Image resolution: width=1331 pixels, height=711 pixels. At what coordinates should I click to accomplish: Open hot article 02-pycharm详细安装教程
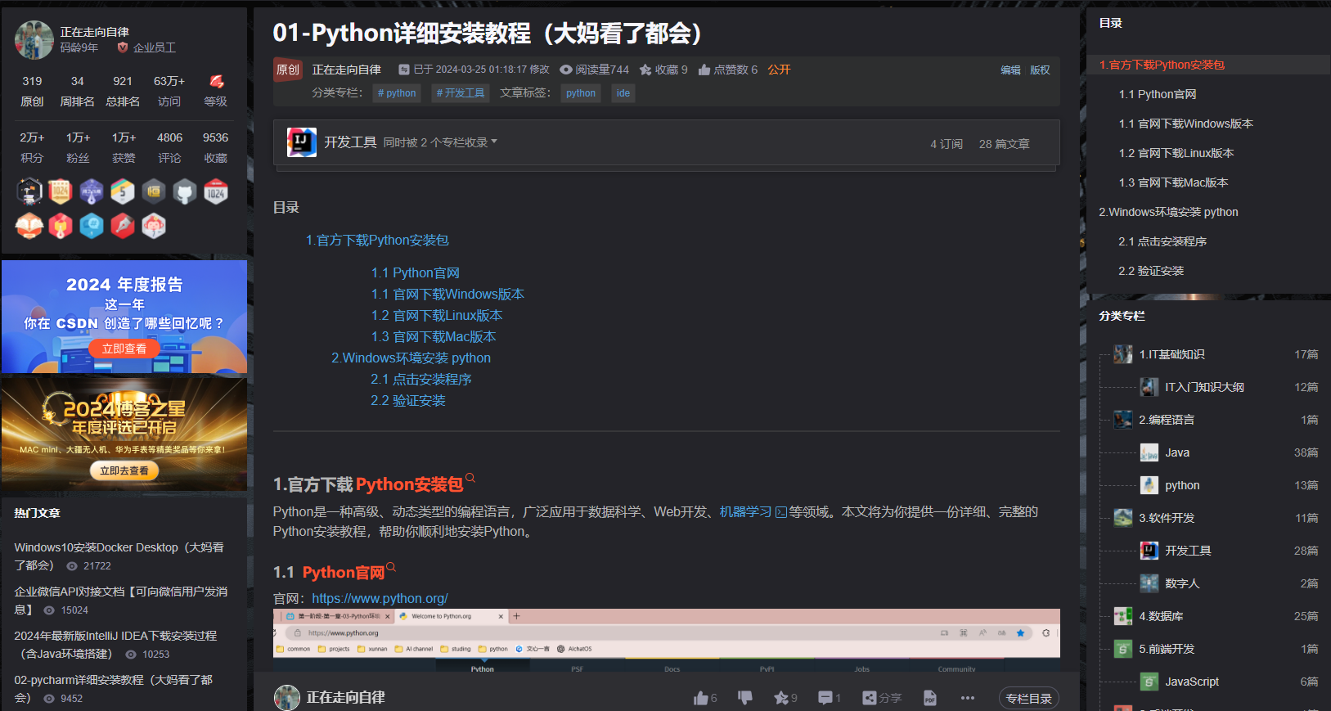(113, 689)
